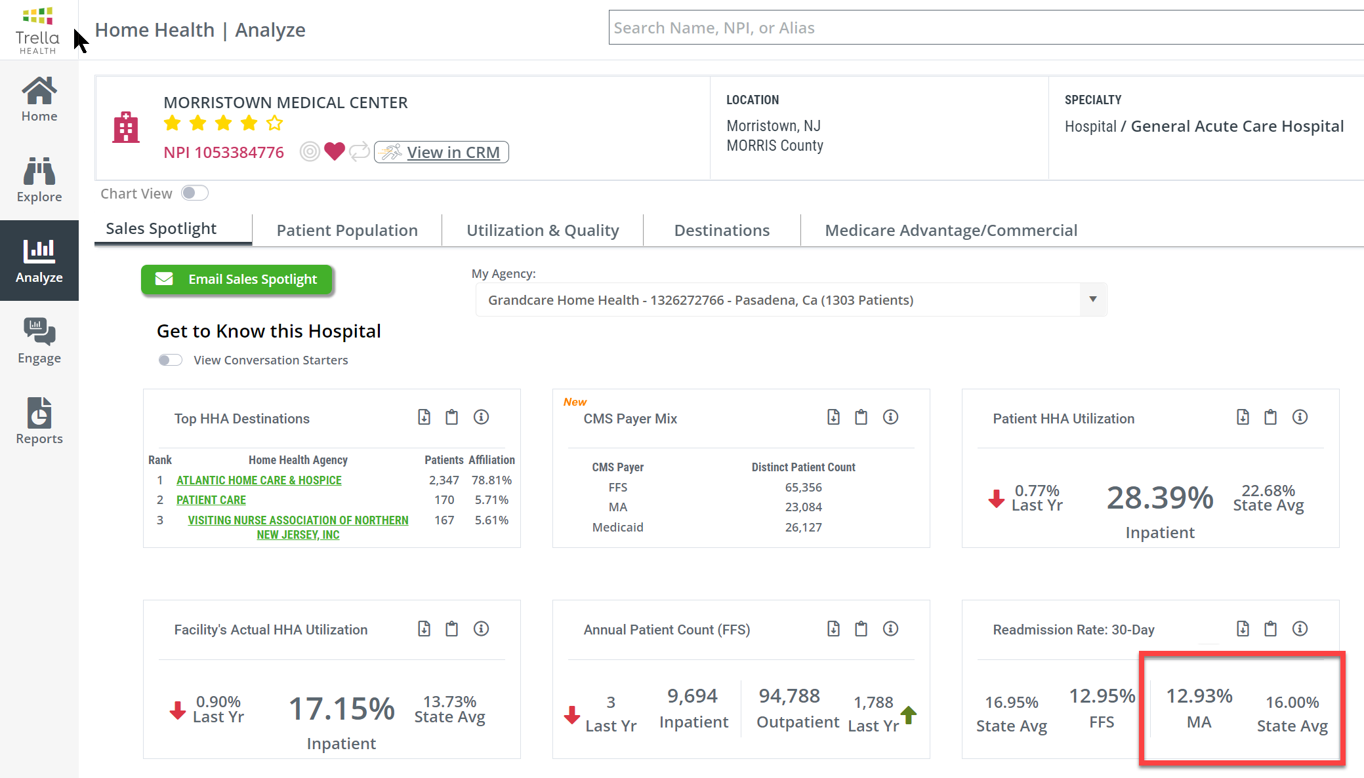Click the heart favorite icon

click(x=335, y=152)
